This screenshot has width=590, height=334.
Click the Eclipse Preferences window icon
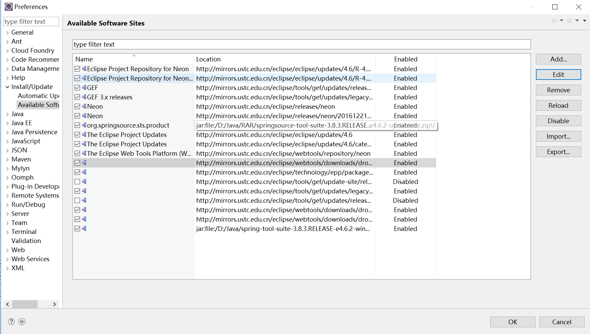click(8, 7)
